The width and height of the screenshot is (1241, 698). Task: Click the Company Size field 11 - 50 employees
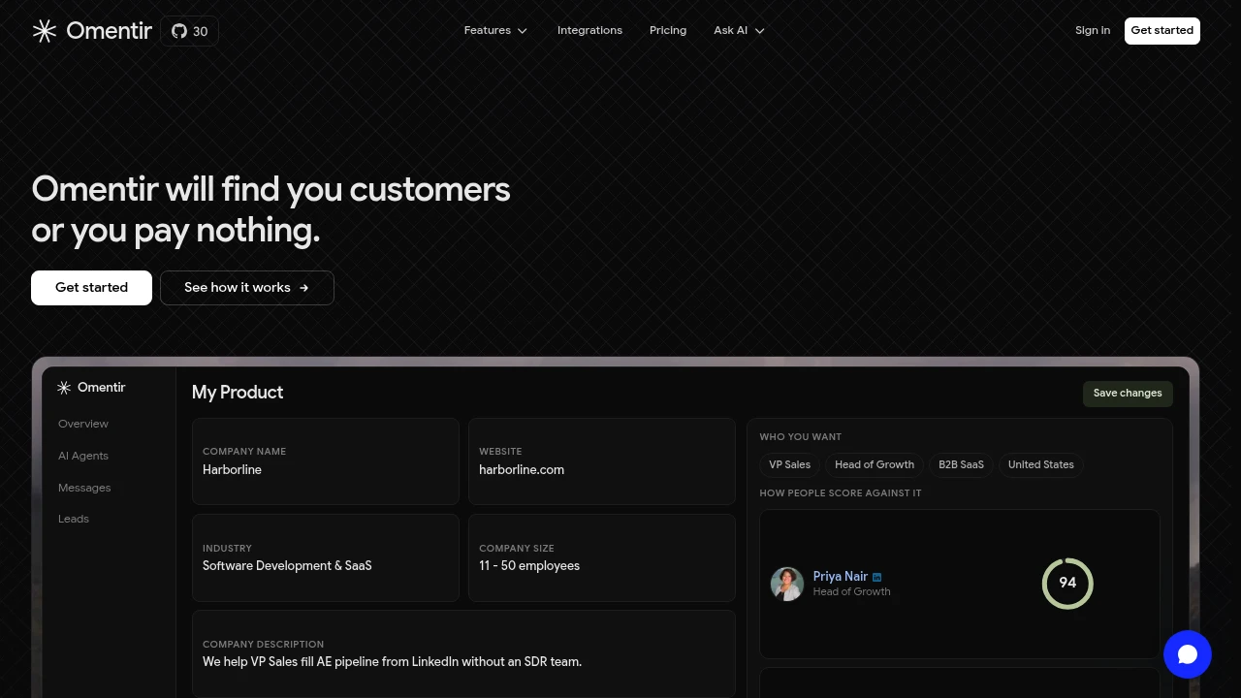[602, 557]
